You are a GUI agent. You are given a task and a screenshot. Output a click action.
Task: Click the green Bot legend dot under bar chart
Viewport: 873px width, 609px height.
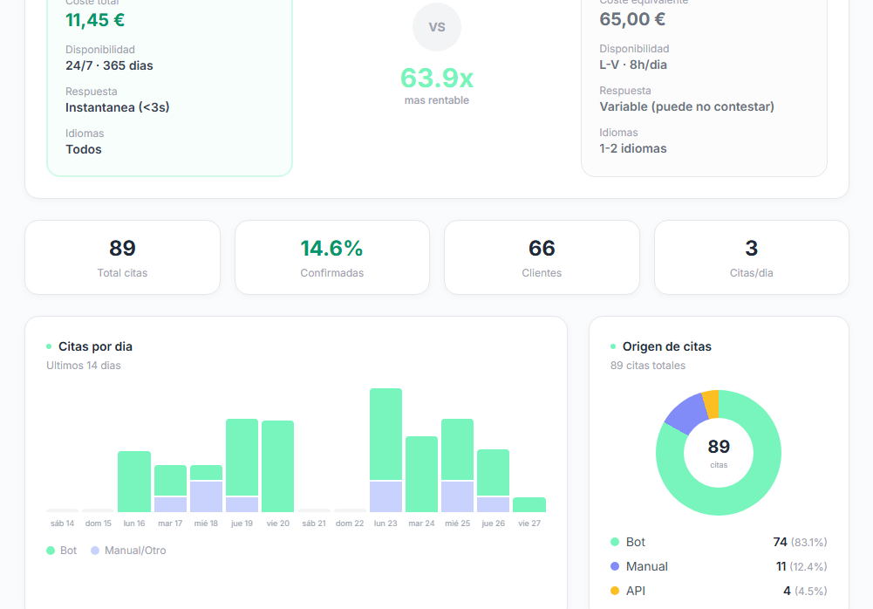tap(51, 551)
